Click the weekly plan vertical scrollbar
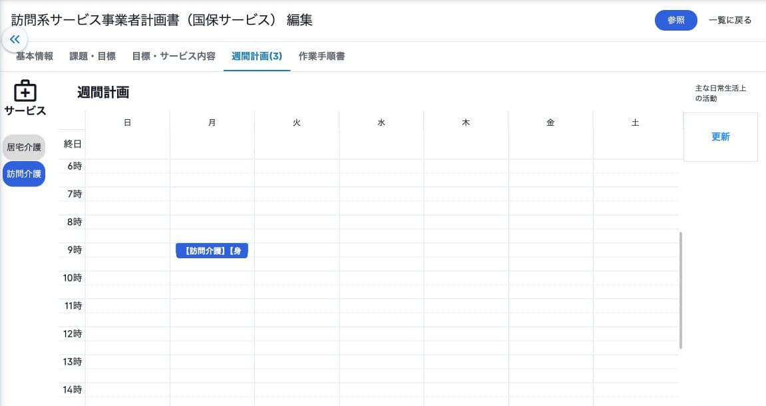This screenshot has height=406, width=766. [x=681, y=290]
